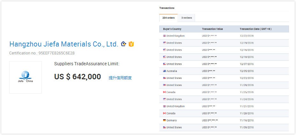Select the date 11/29/2016
This screenshot has height=135, width=296.
point(247,85)
